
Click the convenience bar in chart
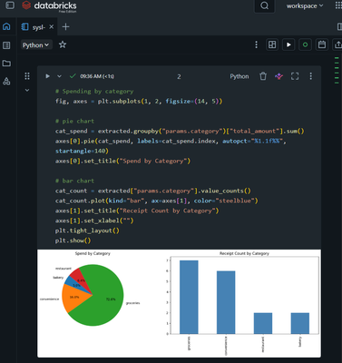coord(226,302)
